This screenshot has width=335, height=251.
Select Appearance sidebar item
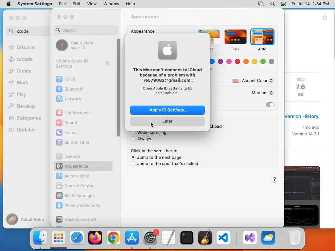pyautogui.click(x=83, y=166)
